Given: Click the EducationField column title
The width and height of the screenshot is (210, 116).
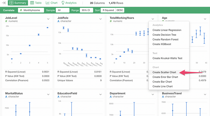Looking at the screenshot, I should click(67, 93).
